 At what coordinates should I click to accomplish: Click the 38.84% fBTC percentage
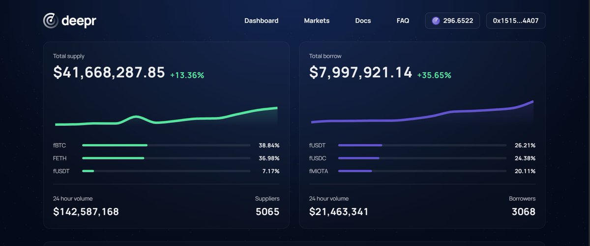[269, 146]
